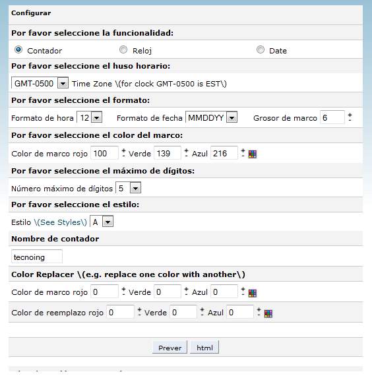The height and width of the screenshot is (378, 372).
Task: Select the Date radio button
Action: click(261, 50)
